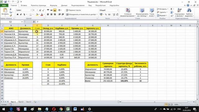The image size is (199, 112).
Task: Open Opera browser from the taskbar
Action: coord(54,109)
